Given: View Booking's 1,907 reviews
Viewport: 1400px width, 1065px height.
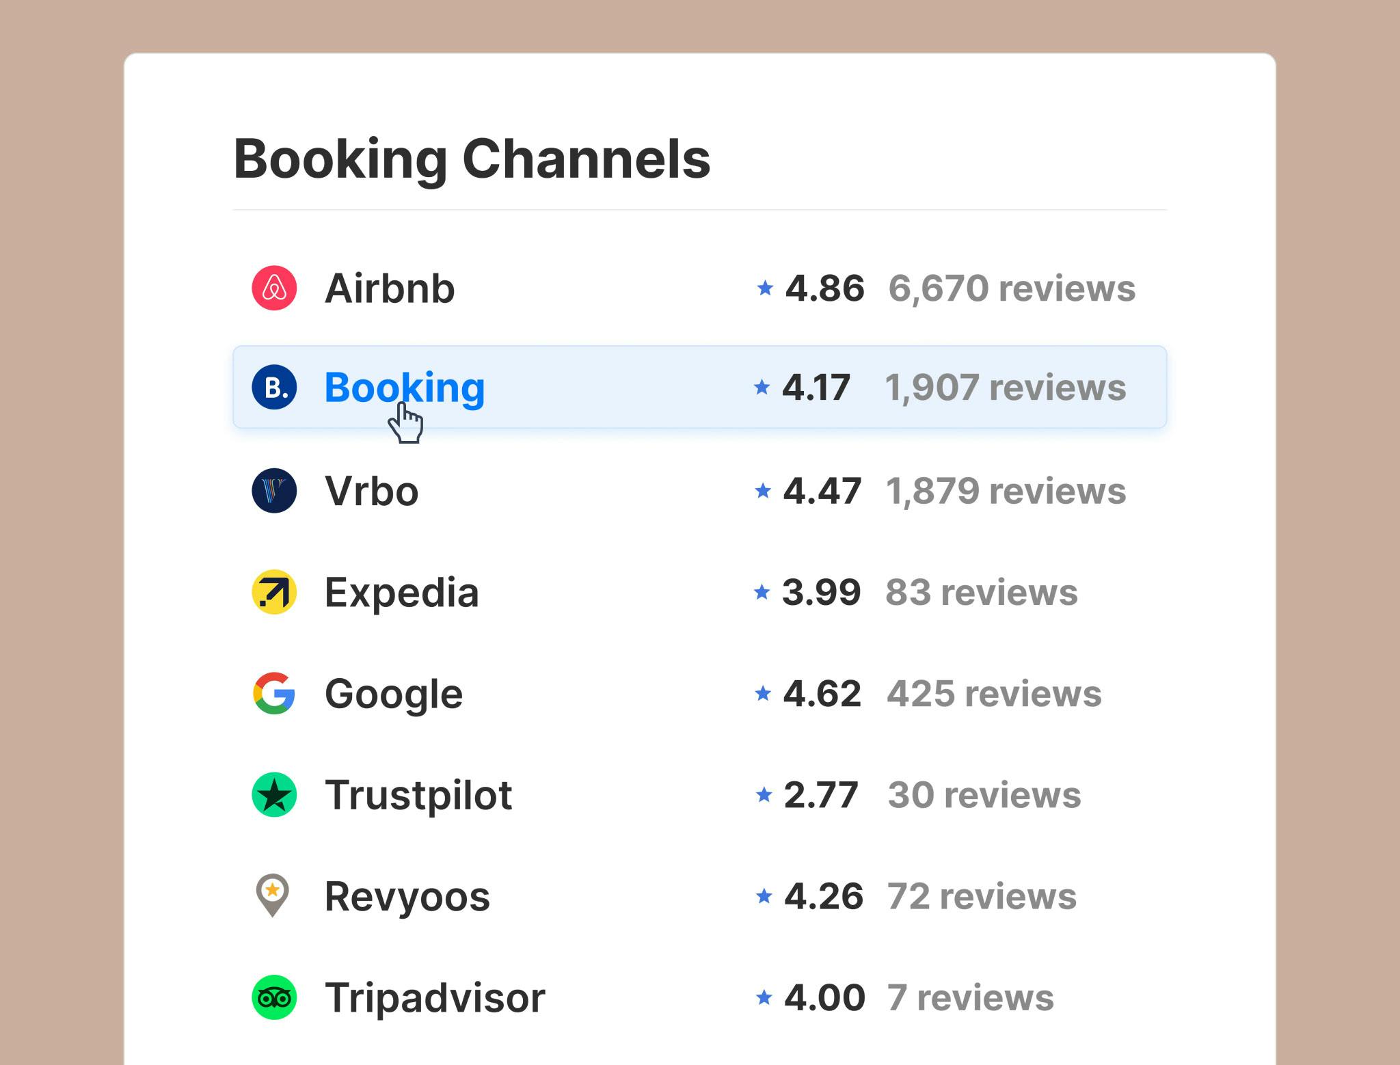Looking at the screenshot, I should (x=1005, y=388).
